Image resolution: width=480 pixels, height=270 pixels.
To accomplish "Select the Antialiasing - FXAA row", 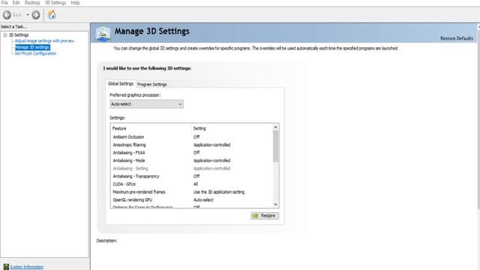I will pyautogui.click(x=191, y=152).
